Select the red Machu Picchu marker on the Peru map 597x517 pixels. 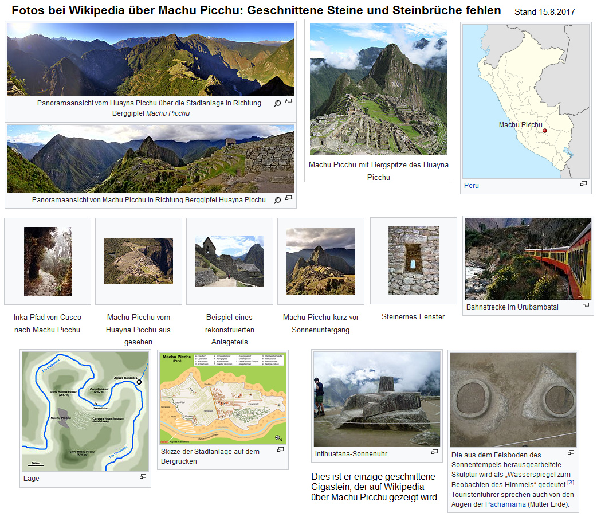[x=546, y=130]
